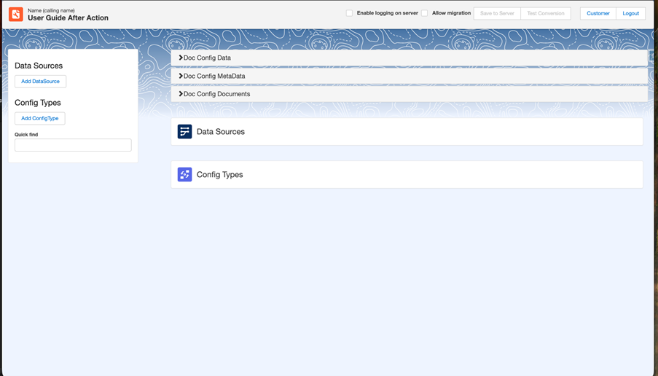Image resolution: width=658 pixels, height=376 pixels.
Task: Click the dark blue Data Sources icon
Action: click(x=184, y=132)
